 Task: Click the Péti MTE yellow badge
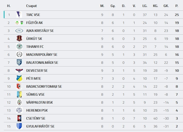(19, 78)
